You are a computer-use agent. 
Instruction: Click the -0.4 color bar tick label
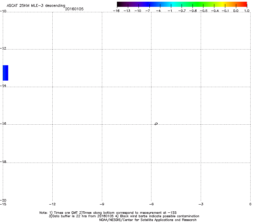click(x=215, y=11)
